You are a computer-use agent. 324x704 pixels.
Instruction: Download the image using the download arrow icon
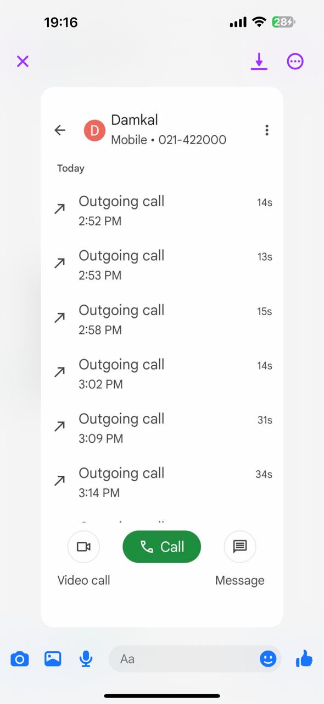(x=259, y=61)
